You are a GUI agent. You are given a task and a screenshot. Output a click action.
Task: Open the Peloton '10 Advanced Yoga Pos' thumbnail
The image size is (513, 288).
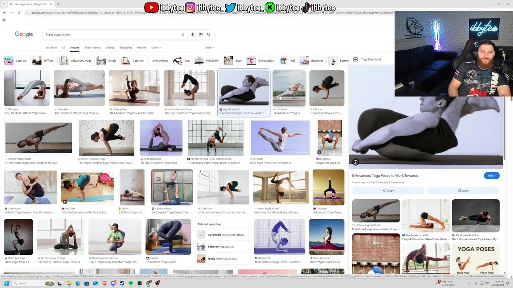(x=327, y=88)
